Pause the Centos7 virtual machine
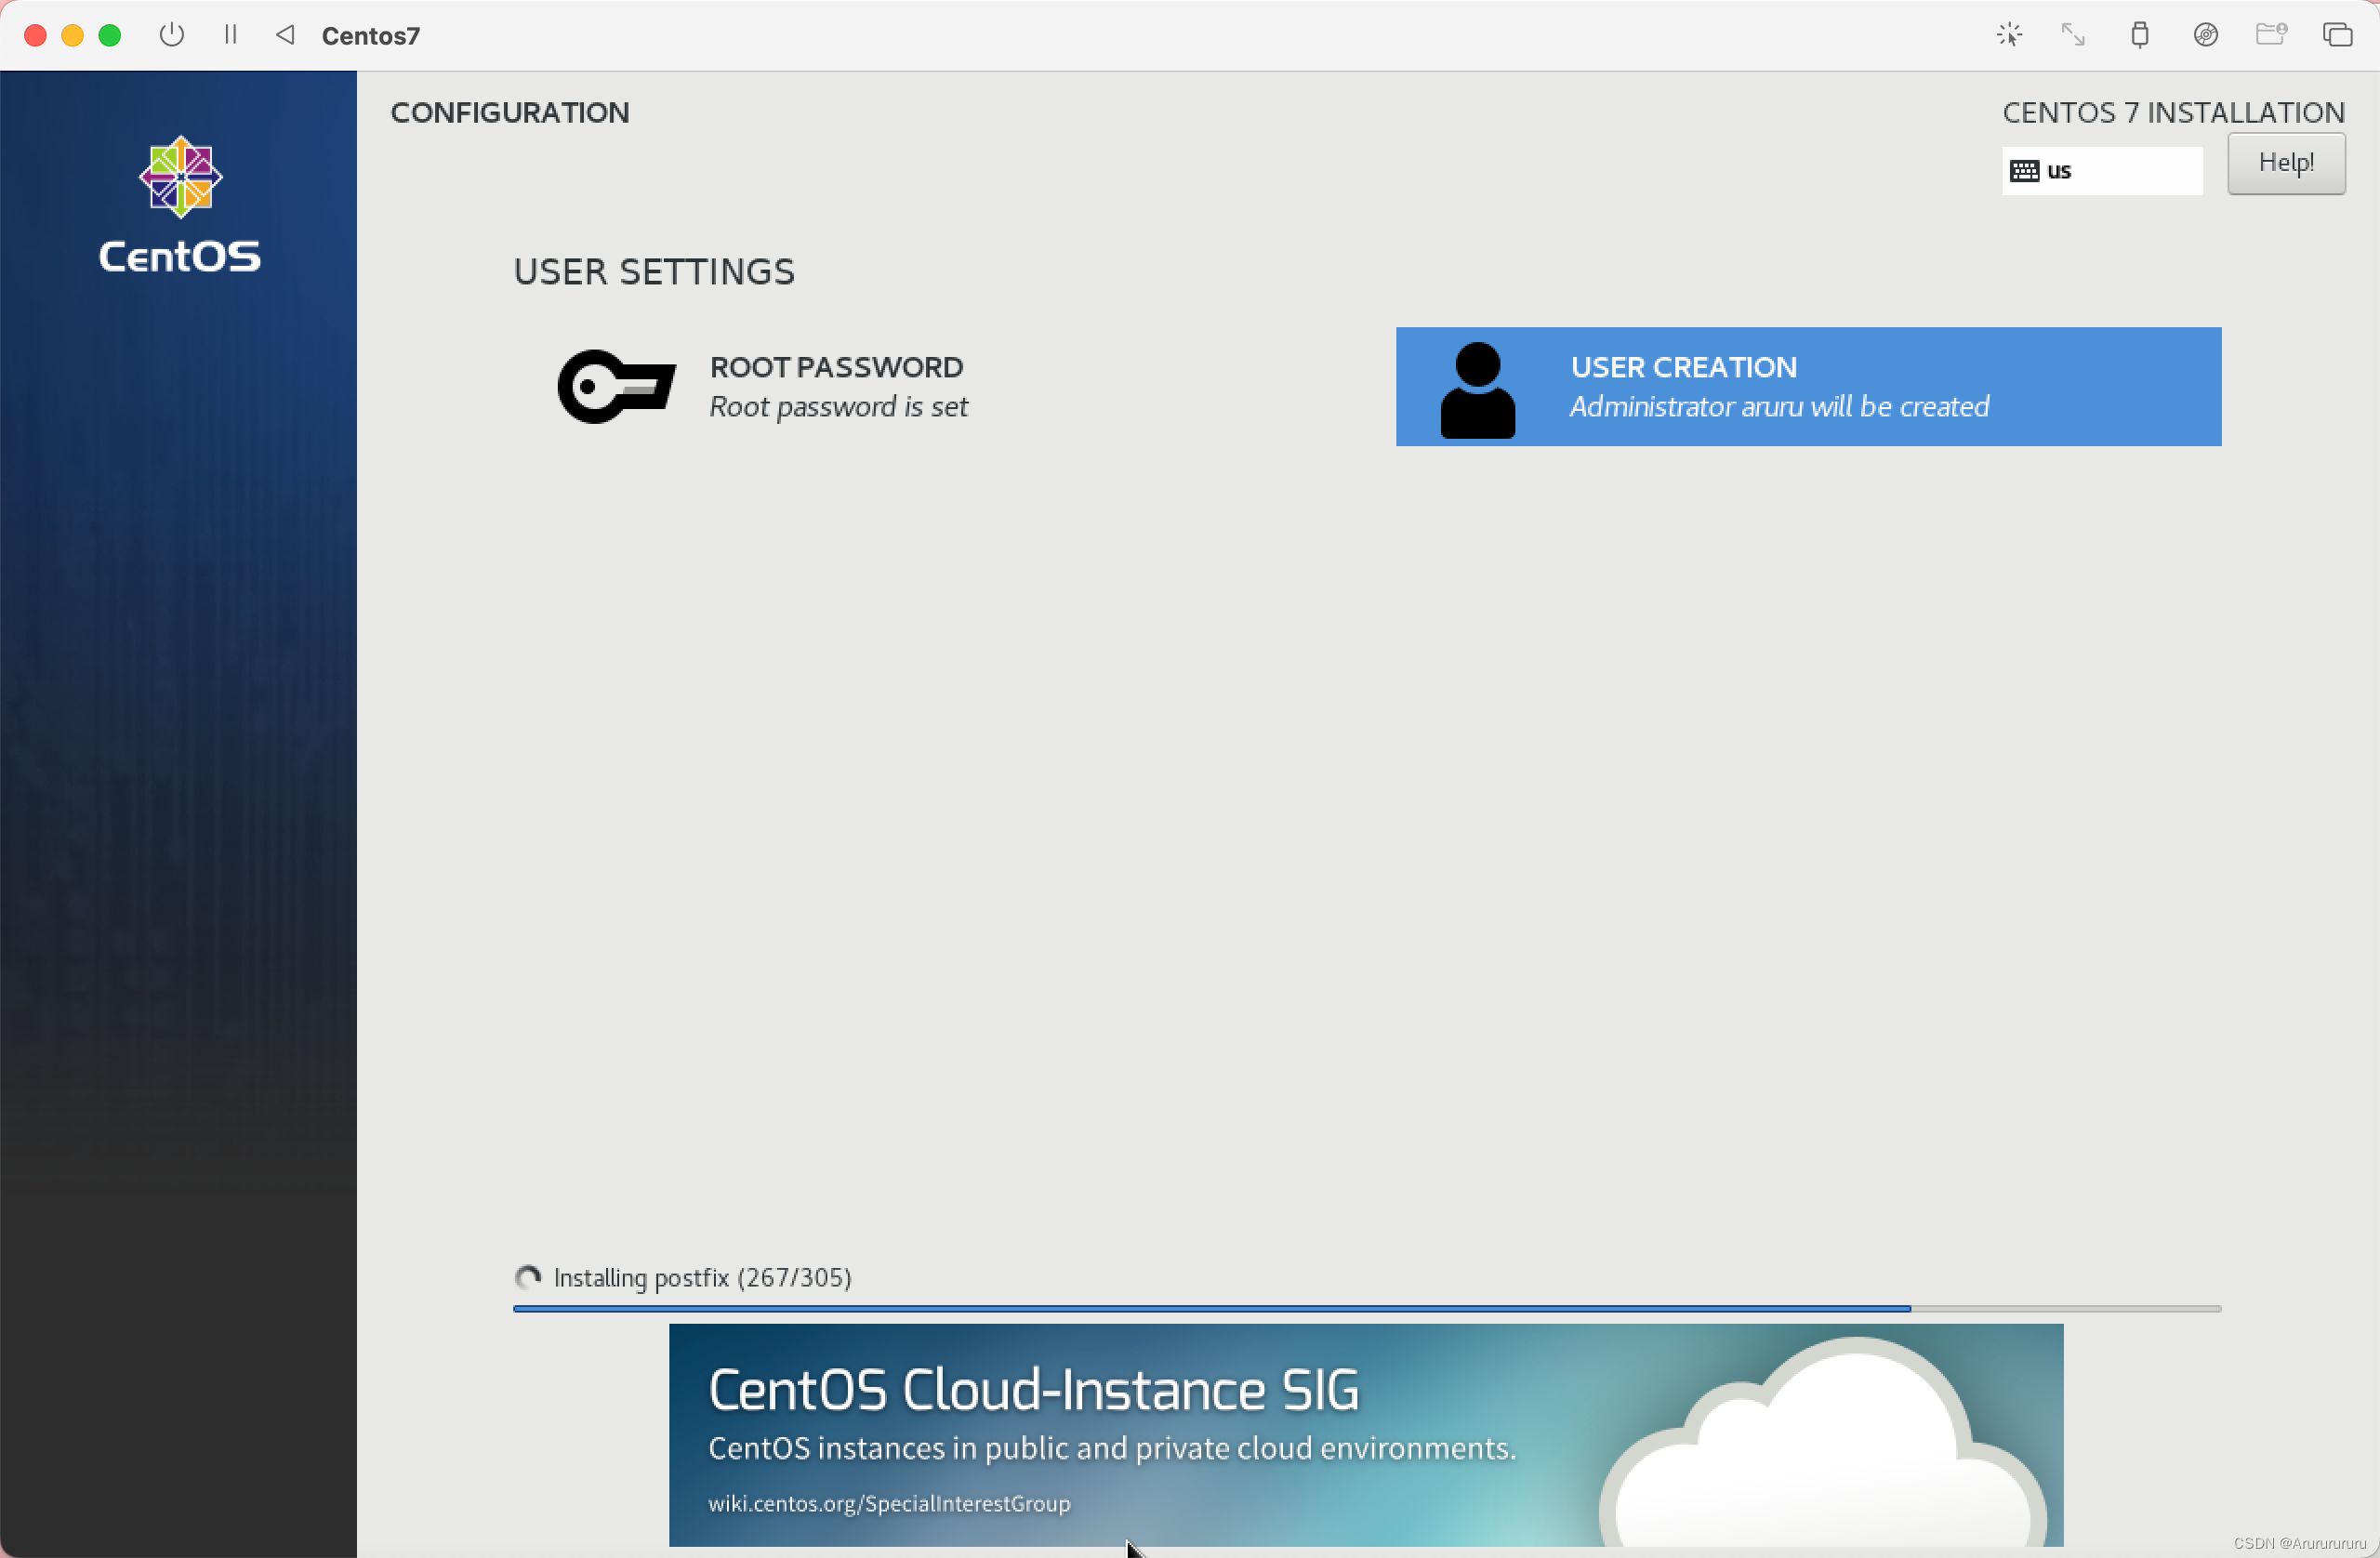2380x1558 pixels. [231, 35]
